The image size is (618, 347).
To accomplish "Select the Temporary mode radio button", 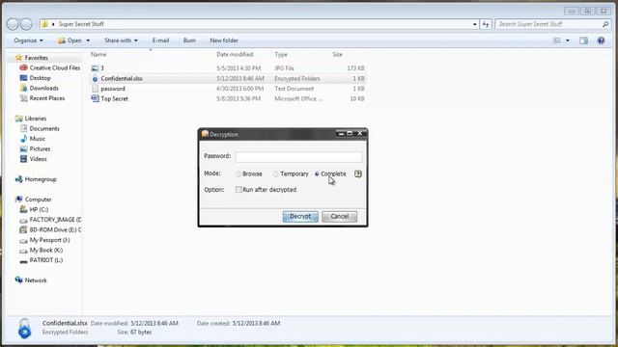I will (276, 173).
